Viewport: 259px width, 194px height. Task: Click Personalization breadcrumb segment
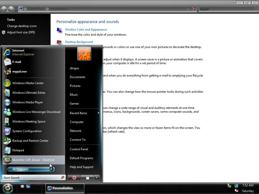click(59, 9)
